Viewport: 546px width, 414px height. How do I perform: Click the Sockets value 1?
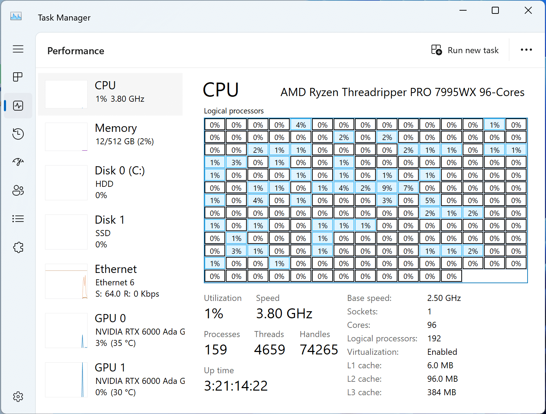pyautogui.click(x=429, y=312)
